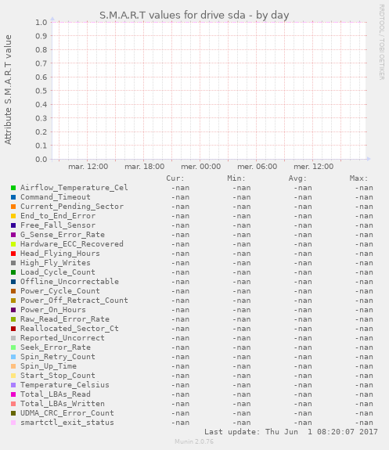Click the Last update timestamp text
Screen dimensions: 389x450
click(291, 432)
